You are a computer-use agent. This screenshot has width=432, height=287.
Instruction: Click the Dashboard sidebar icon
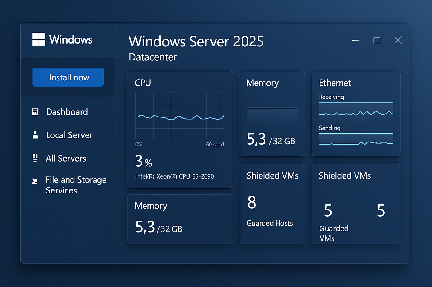[x=35, y=112]
